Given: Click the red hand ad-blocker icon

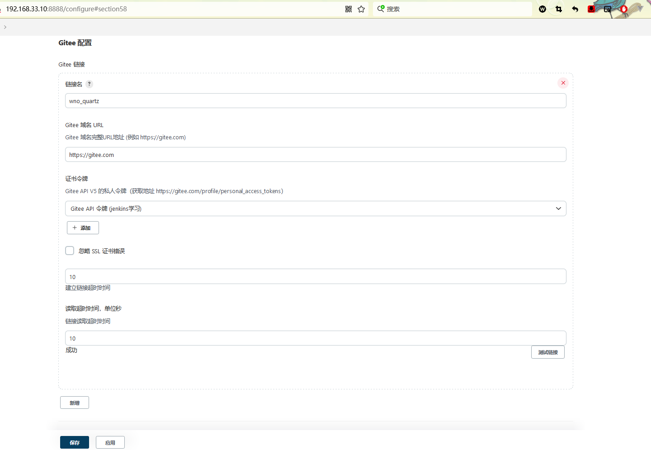Looking at the screenshot, I should (624, 9).
